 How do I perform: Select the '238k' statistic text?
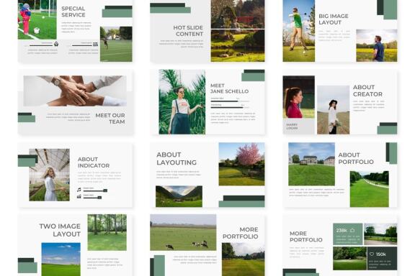pyautogui.click(x=342, y=230)
